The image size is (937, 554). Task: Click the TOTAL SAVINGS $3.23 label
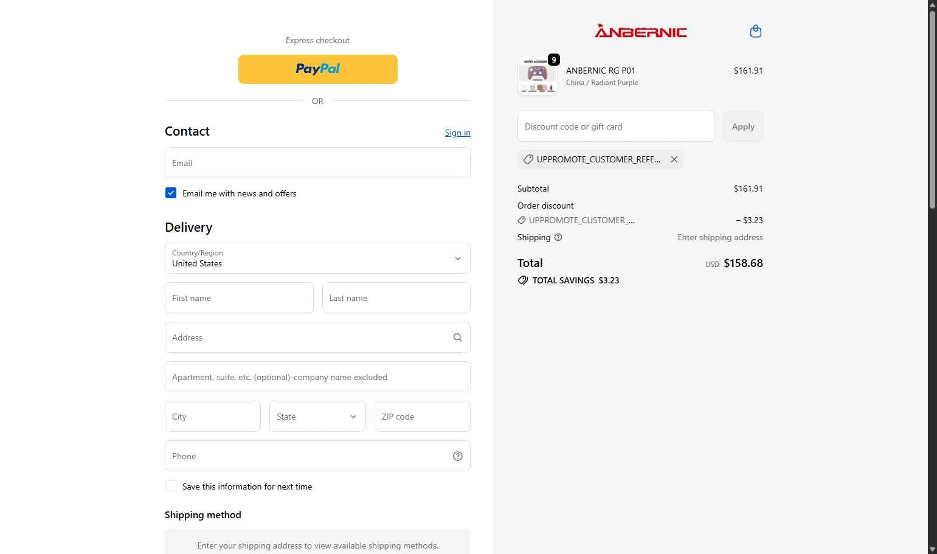click(x=576, y=280)
